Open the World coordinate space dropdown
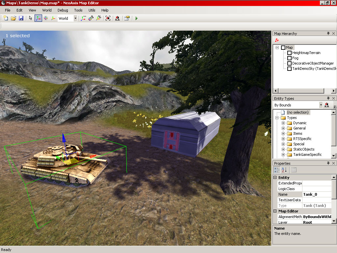Image resolution: width=337 pixels, height=253 pixels. coord(75,18)
